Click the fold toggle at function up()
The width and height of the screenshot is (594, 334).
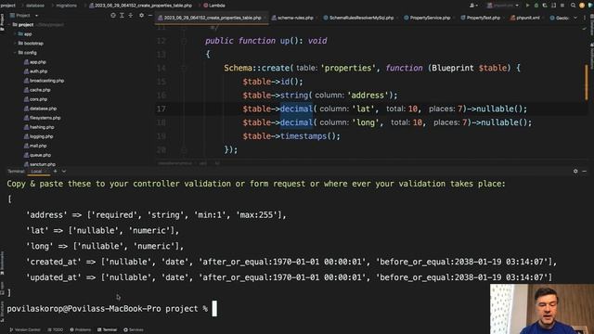click(x=184, y=41)
